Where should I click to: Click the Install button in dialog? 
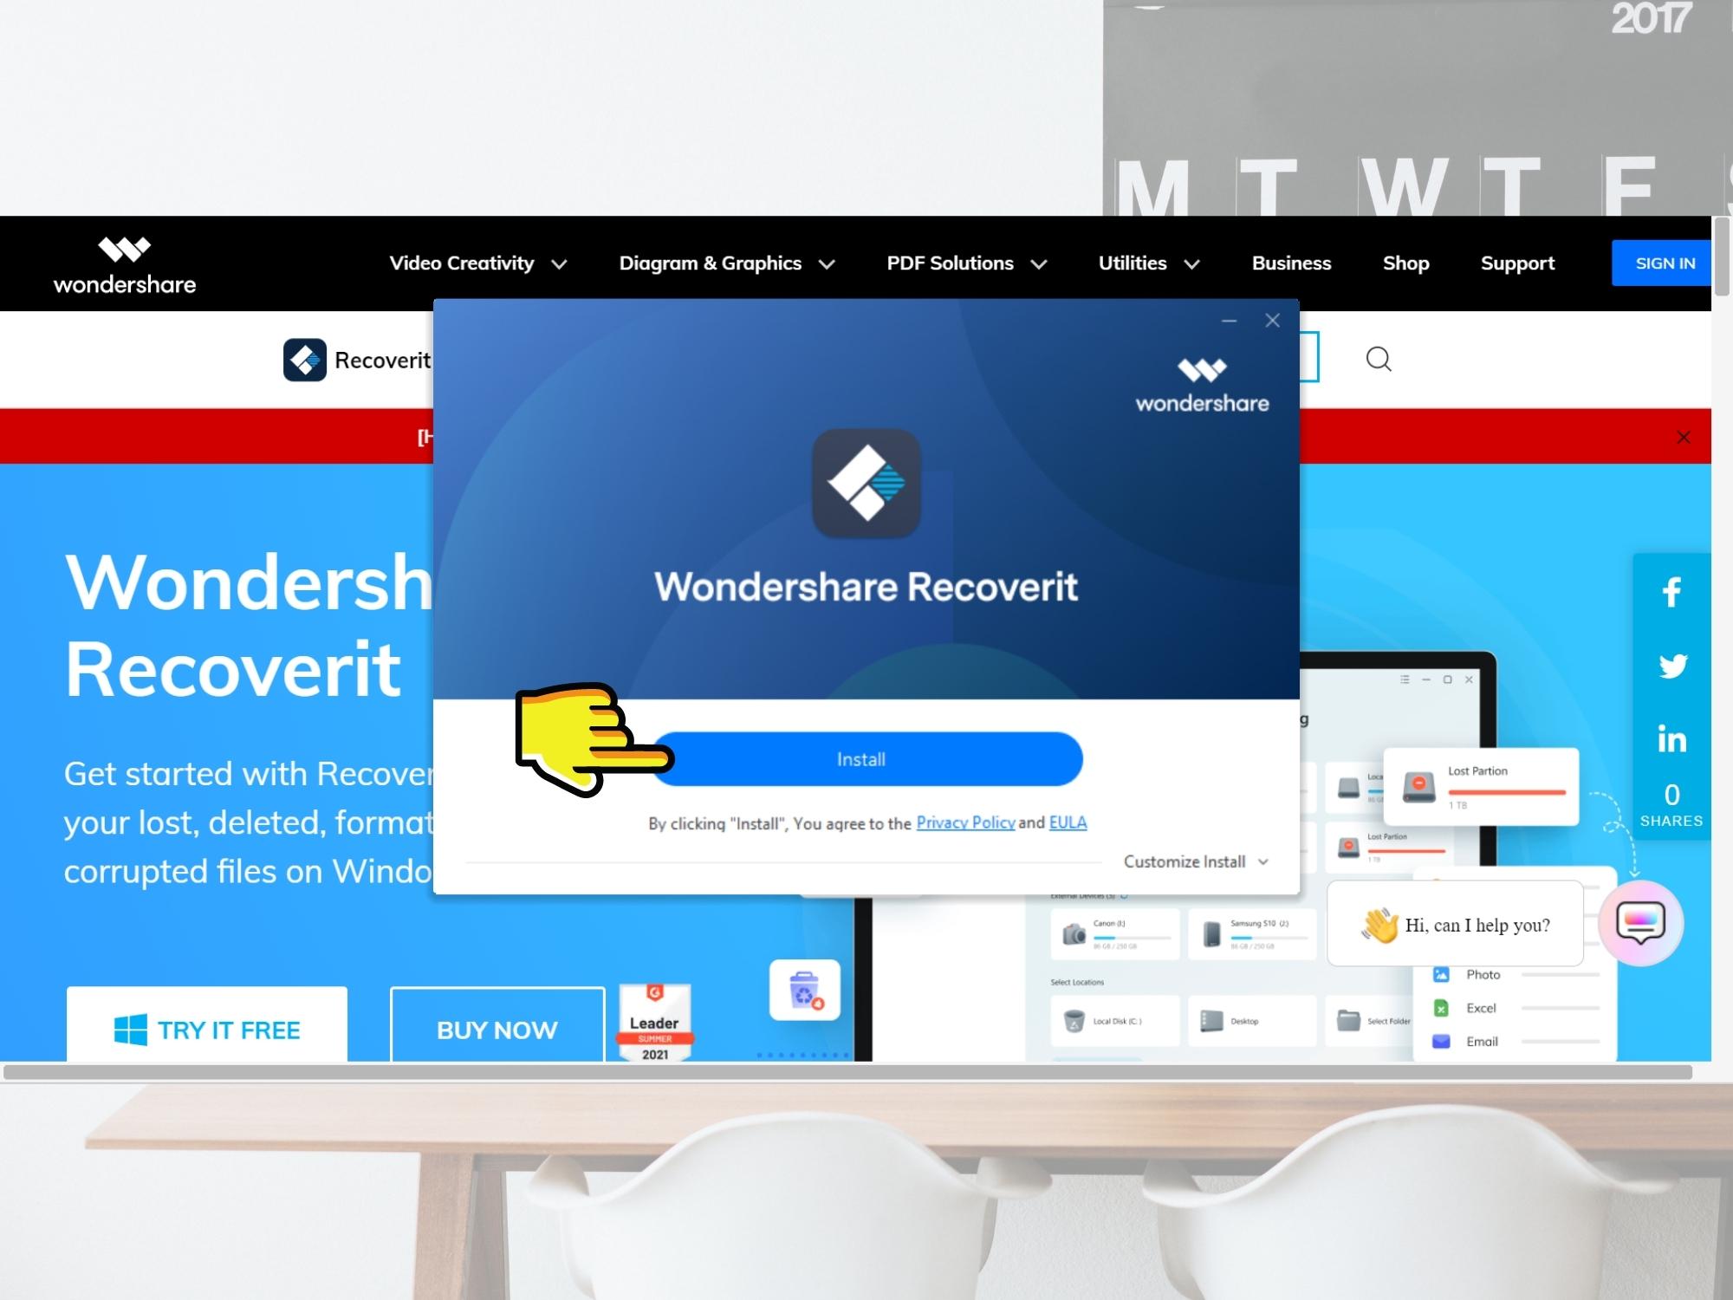[x=861, y=757]
